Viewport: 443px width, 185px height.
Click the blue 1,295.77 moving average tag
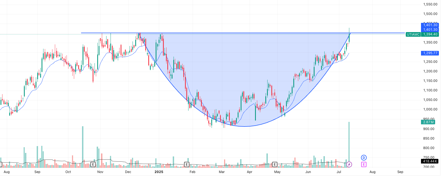430,53
